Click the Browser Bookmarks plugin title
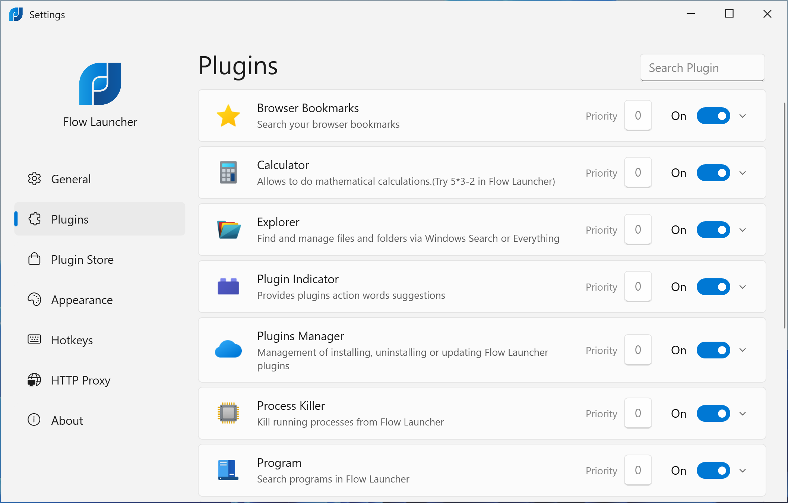788x503 pixels. click(x=308, y=108)
